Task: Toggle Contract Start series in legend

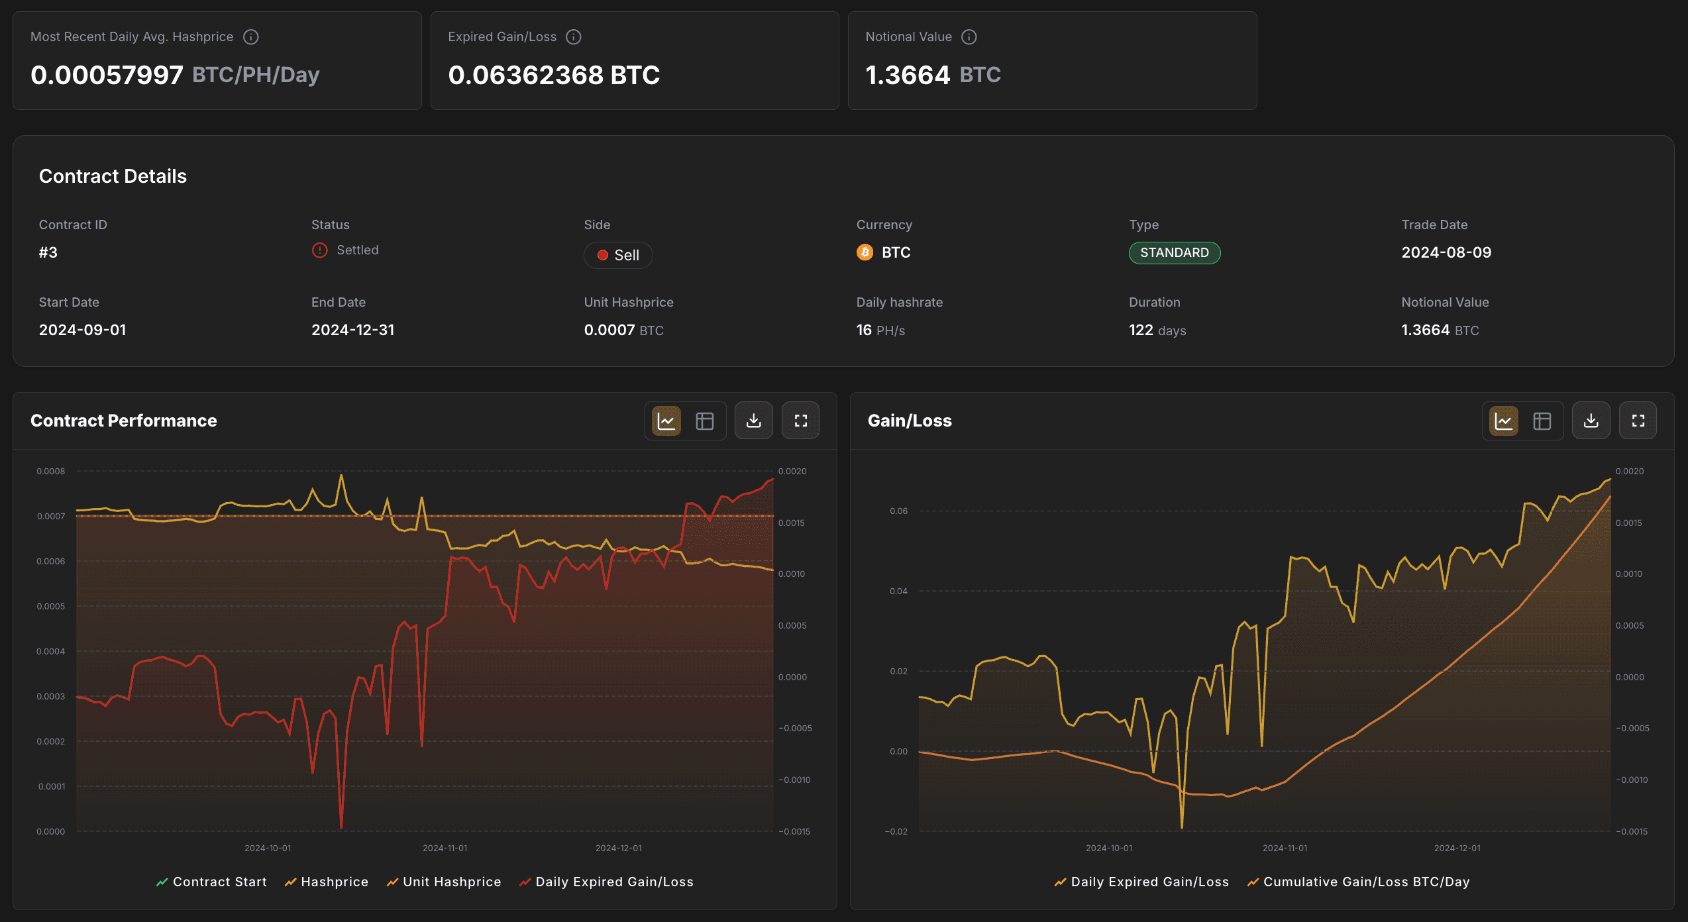Action: click(x=211, y=882)
